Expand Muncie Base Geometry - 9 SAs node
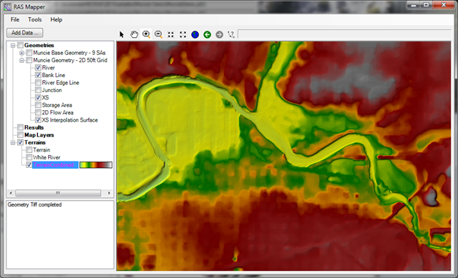The height and width of the screenshot is (278, 458). point(21,53)
